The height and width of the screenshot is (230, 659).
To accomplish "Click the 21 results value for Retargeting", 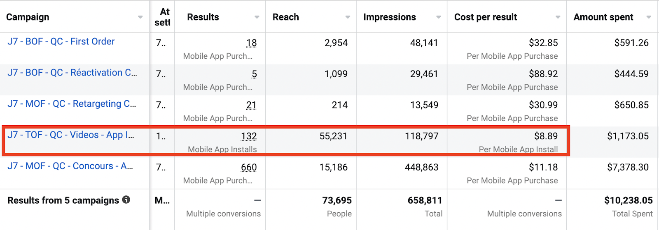I will click(251, 106).
